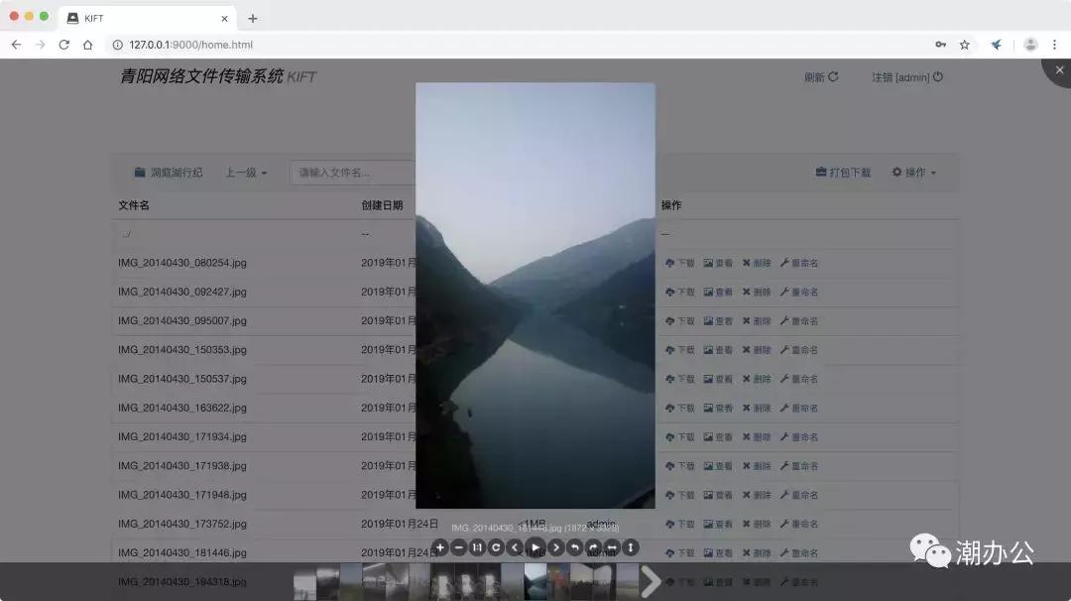The height and width of the screenshot is (601, 1071).
Task: Reset the image view
Action: click(x=496, y=546)
